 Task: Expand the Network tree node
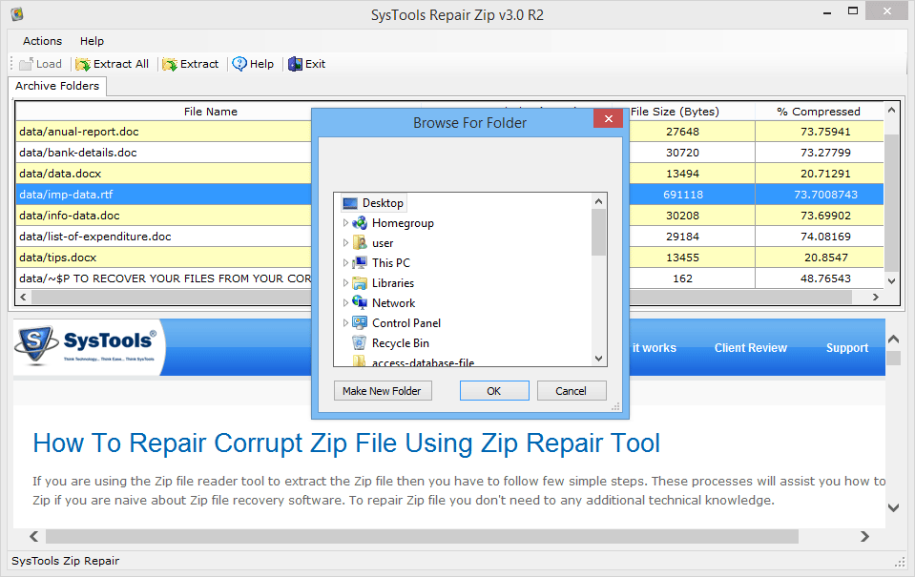(345, 302)
